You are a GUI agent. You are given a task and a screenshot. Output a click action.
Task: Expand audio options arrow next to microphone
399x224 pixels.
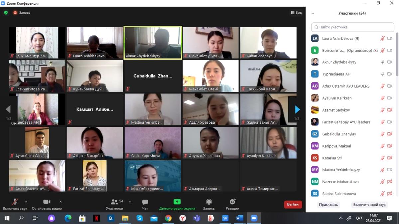[26, 202]
